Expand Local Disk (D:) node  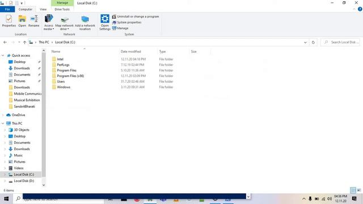[5, 181]
